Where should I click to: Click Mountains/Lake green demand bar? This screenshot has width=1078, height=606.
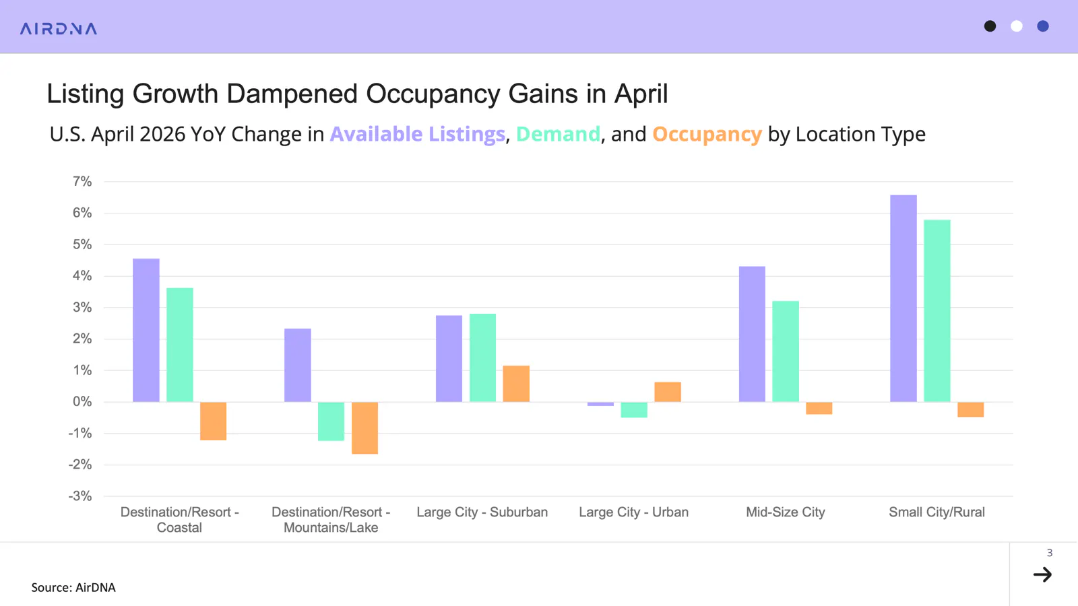tap(331, 422)
